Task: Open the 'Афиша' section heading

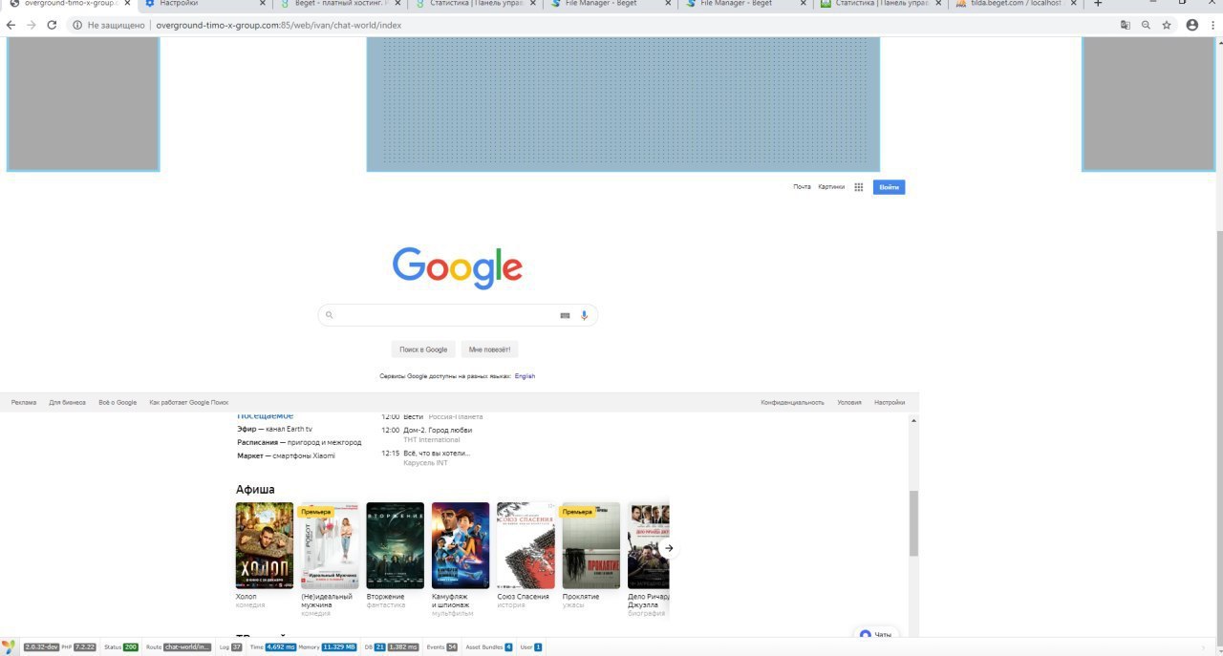Action: [x=255, y=490]
